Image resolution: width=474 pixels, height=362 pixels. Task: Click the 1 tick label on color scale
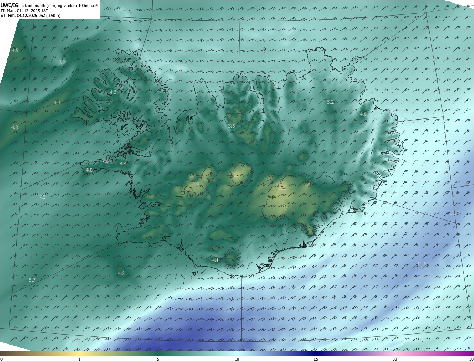pos(79,359)
